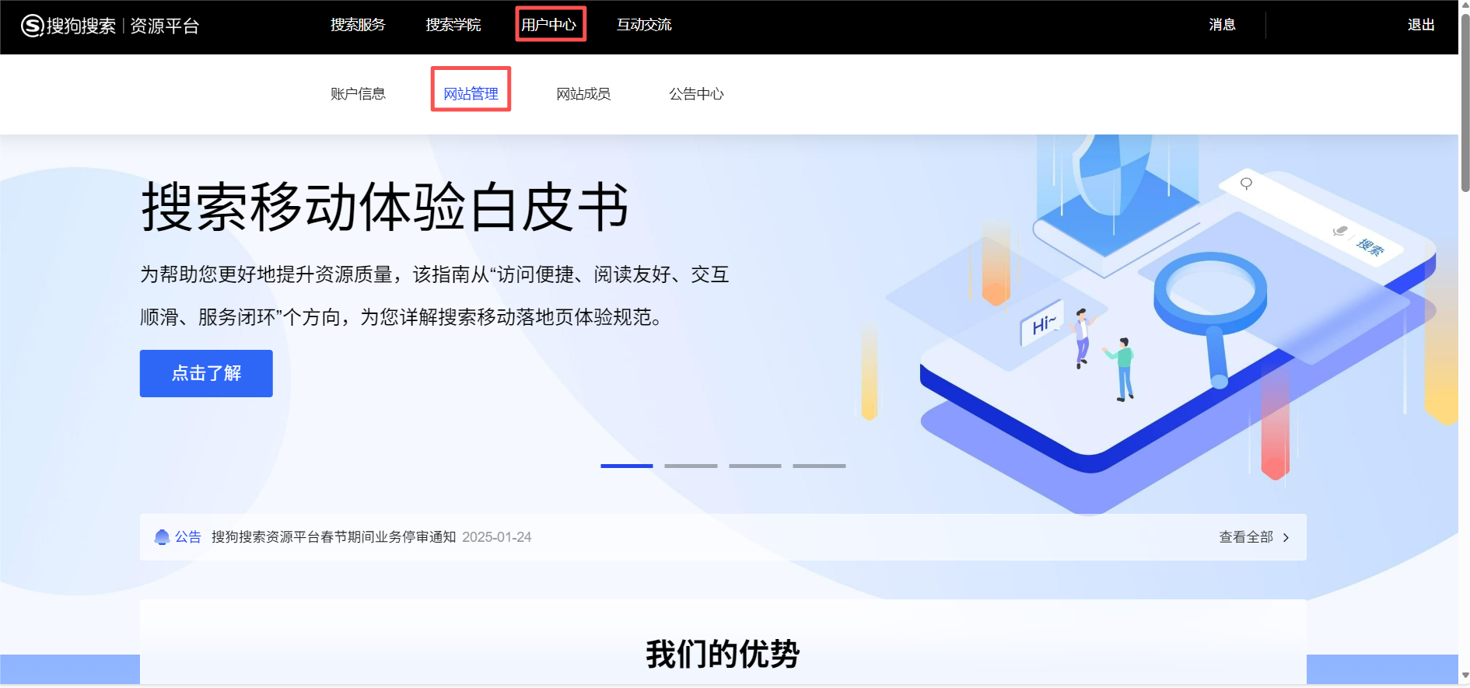Click the scrollbar down arrow
The image size is (1470, 688).
[x=1465, y=676]
